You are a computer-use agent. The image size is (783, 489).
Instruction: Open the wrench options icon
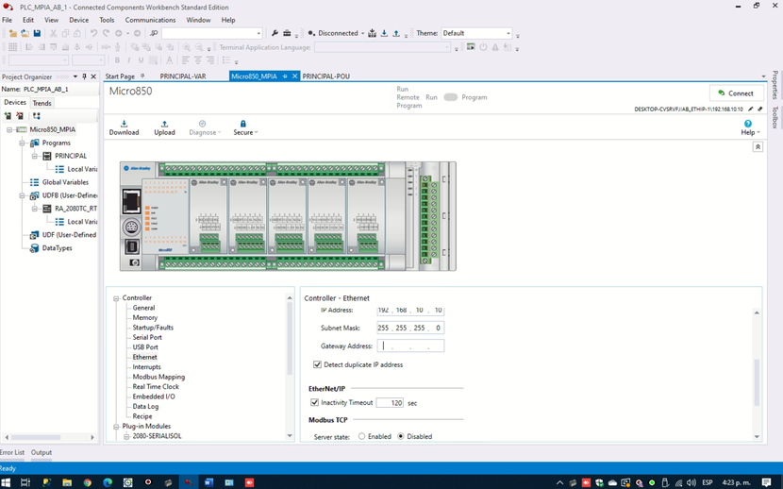275,33
